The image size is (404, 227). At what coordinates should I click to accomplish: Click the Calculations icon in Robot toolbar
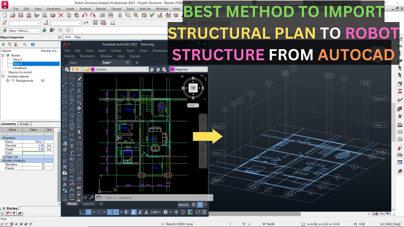(x=110, y=15)
